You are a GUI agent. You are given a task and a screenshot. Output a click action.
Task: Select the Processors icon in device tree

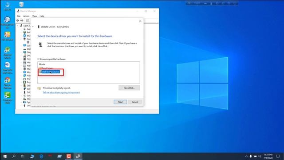[x=25, y=82]
